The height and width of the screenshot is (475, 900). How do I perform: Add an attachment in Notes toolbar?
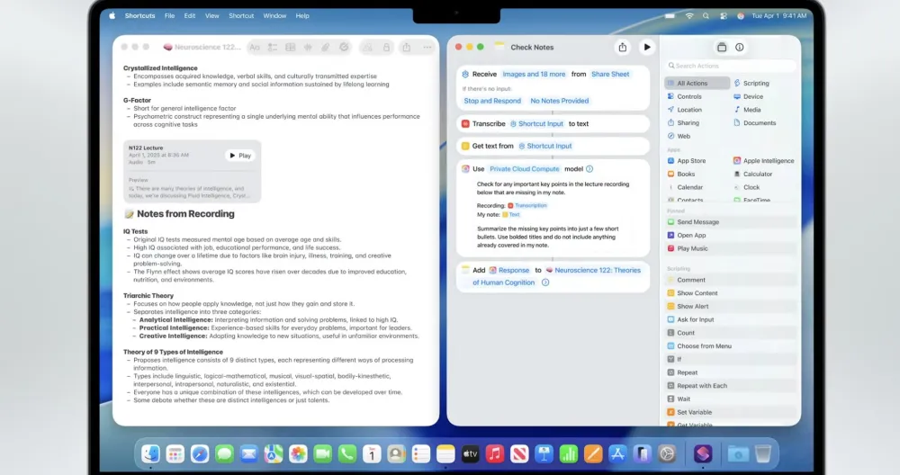coord(326,47)
